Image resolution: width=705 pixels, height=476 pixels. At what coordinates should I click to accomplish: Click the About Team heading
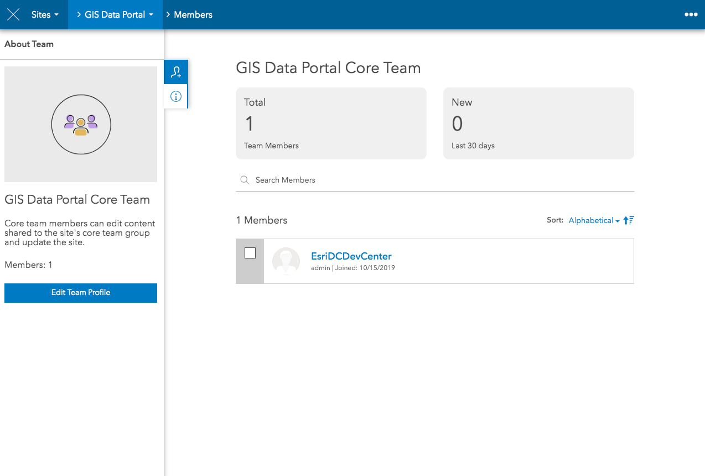[x=29, y=44]
